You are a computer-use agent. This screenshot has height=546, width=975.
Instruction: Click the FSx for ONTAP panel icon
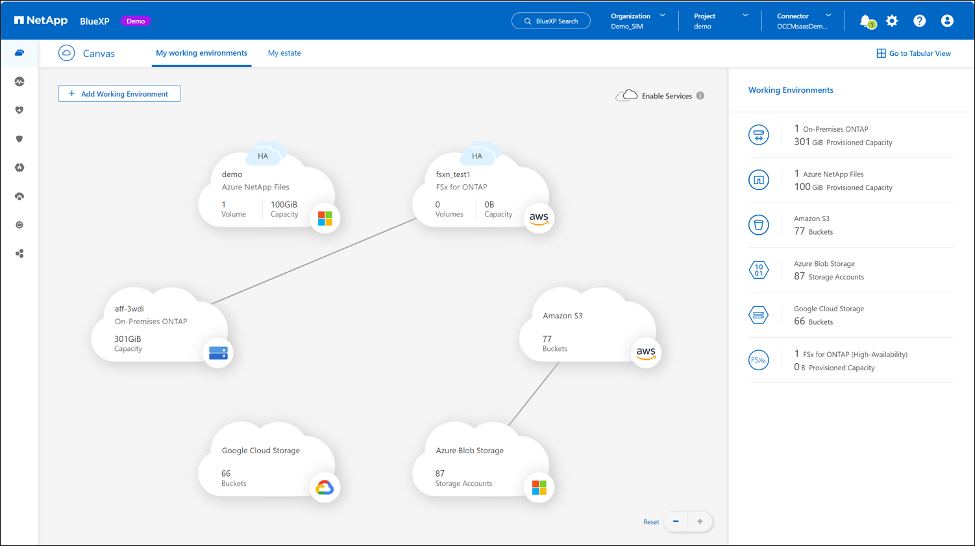[758, 360]
